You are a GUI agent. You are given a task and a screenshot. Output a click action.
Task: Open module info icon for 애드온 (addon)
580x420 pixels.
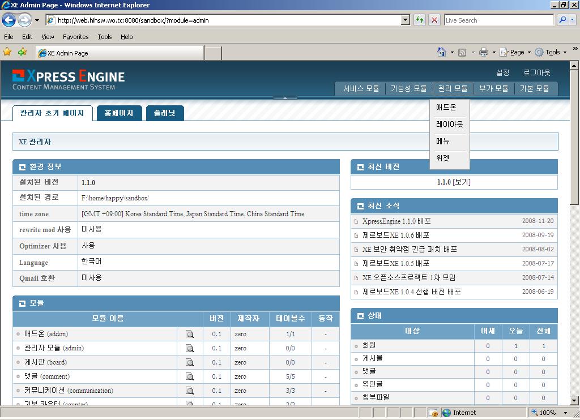pyautogui.click(x=190, y=334)
